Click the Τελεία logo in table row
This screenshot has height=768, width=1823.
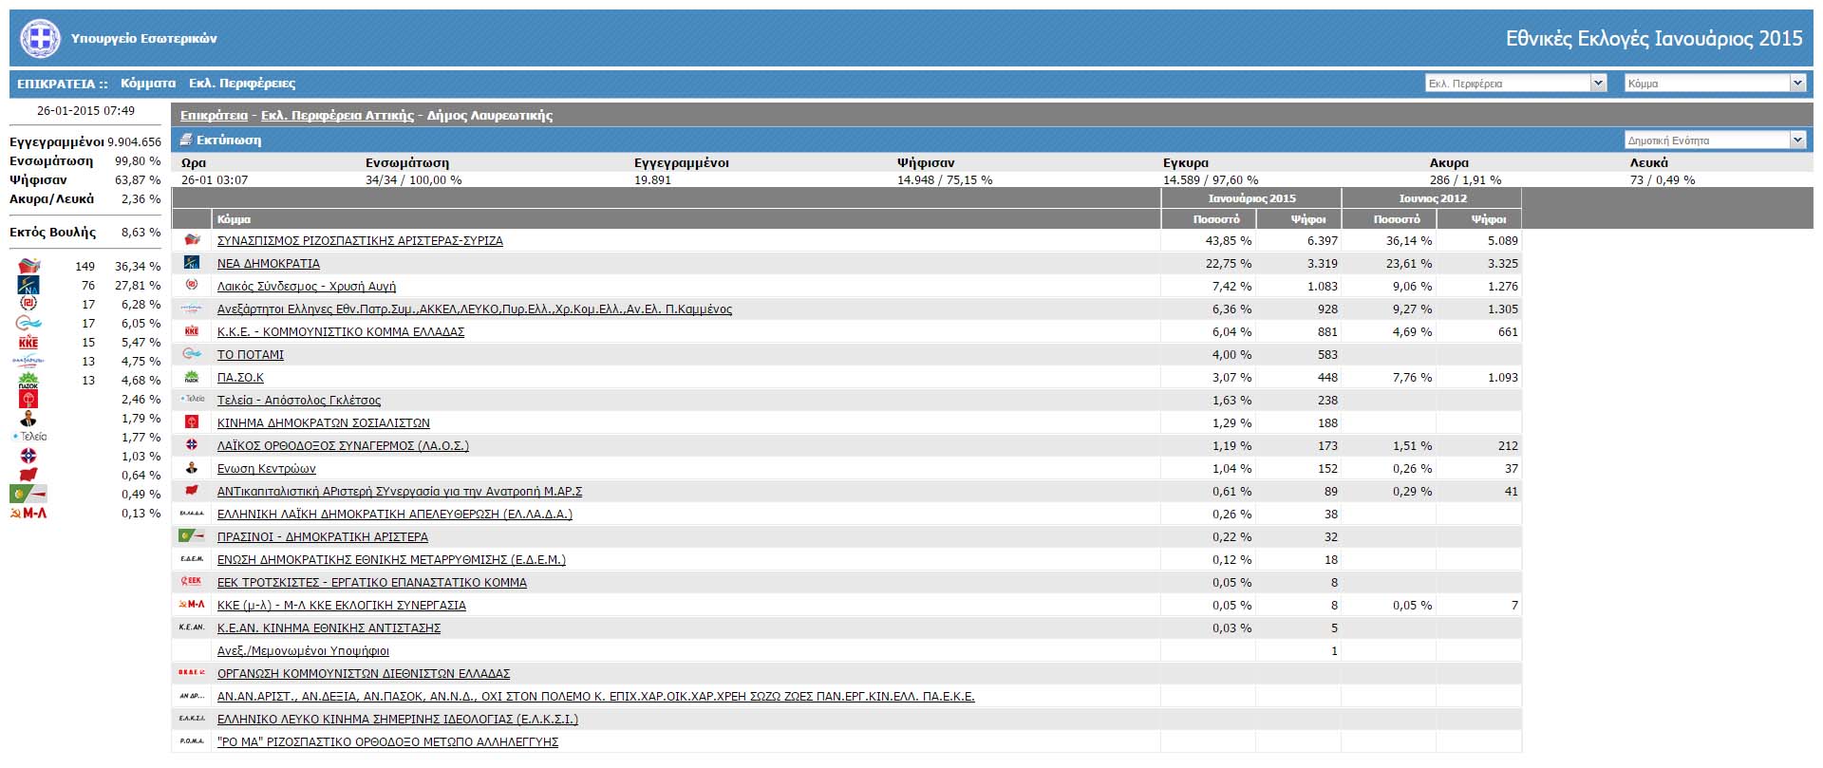(192, 400)
